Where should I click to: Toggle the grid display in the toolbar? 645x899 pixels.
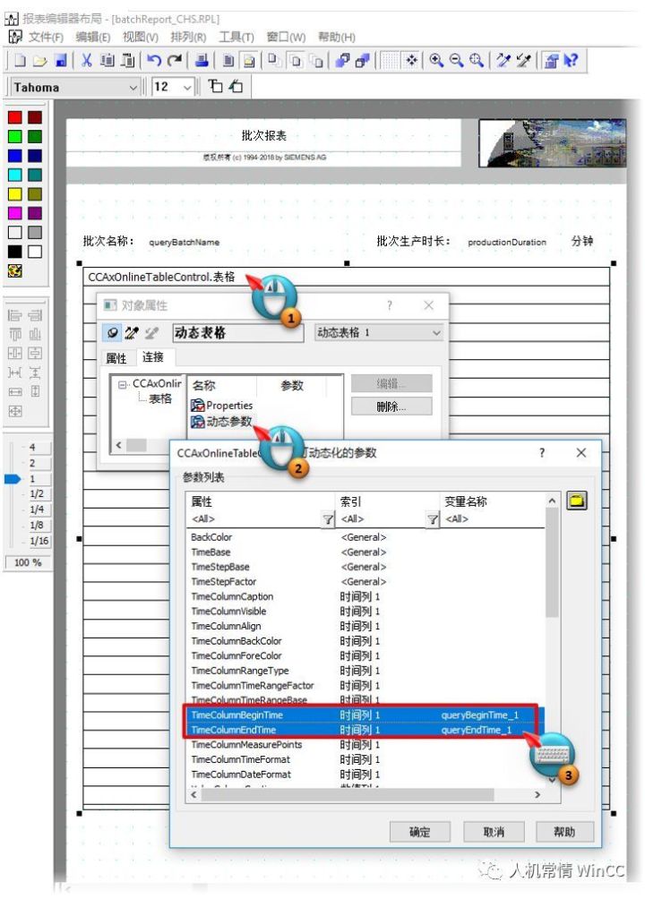point(391,60)
